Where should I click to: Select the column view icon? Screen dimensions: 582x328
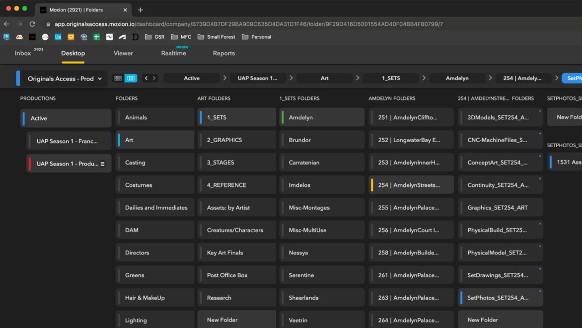pyautogui.click(x=131, y=79)
